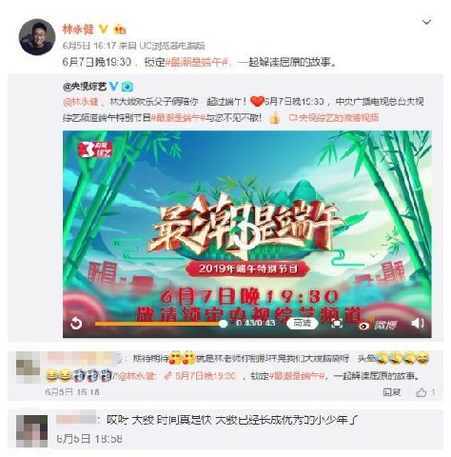Click the video progress bar handle

223,324
